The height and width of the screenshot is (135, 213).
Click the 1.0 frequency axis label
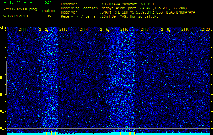click(3, 61)
